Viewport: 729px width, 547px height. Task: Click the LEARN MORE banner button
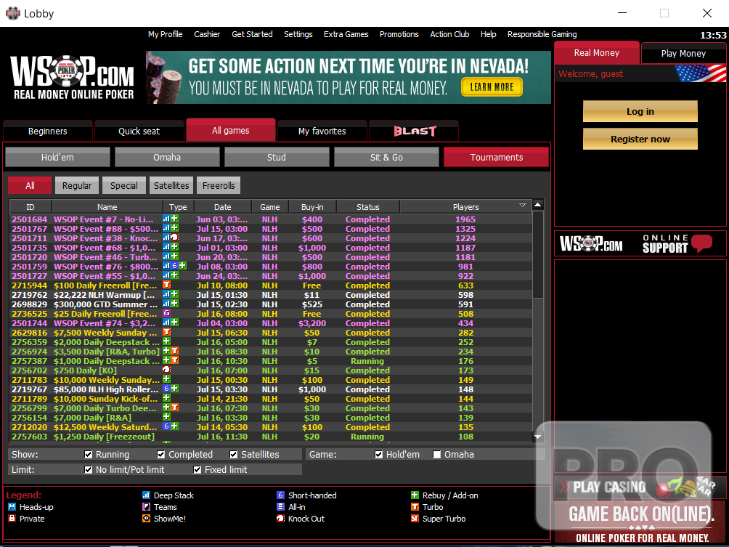492,87
